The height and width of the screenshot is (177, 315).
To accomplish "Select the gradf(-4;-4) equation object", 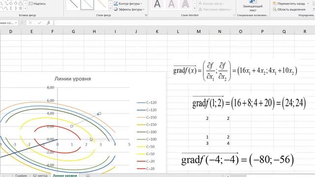I will 238,160.
